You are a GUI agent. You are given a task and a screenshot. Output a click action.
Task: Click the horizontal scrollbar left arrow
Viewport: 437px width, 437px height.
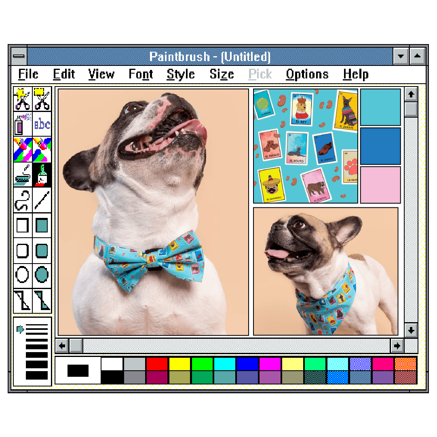tap(62, 346)
